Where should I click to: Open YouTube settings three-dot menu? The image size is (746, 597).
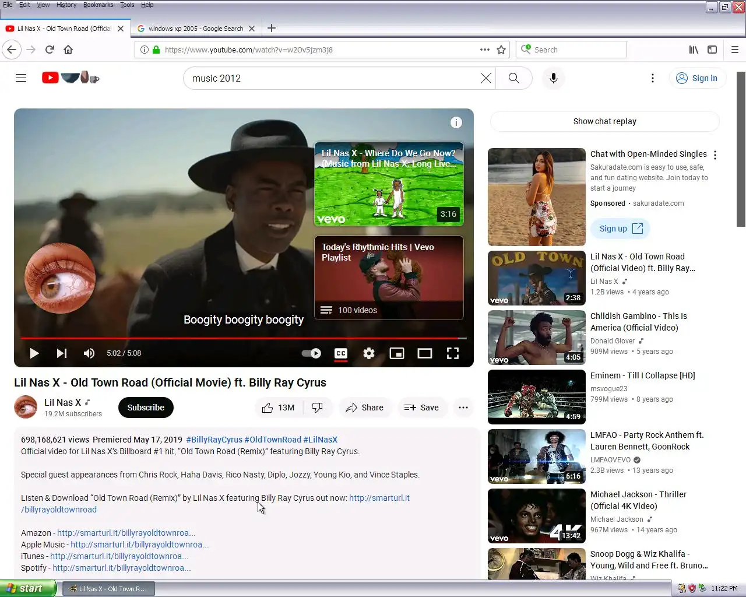click(653, 78)
